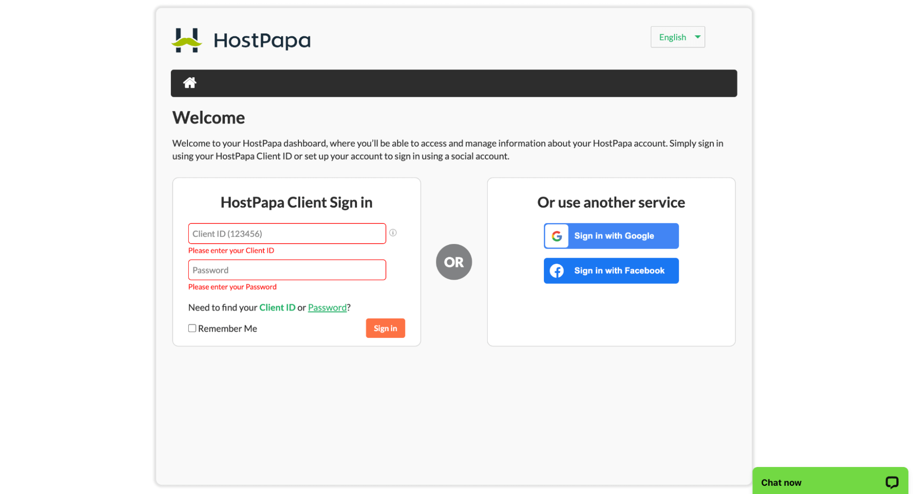Click the Sign in button
The width and height of the screenshot is (916, 494).
pyautogui.click(x=385, y=328)
